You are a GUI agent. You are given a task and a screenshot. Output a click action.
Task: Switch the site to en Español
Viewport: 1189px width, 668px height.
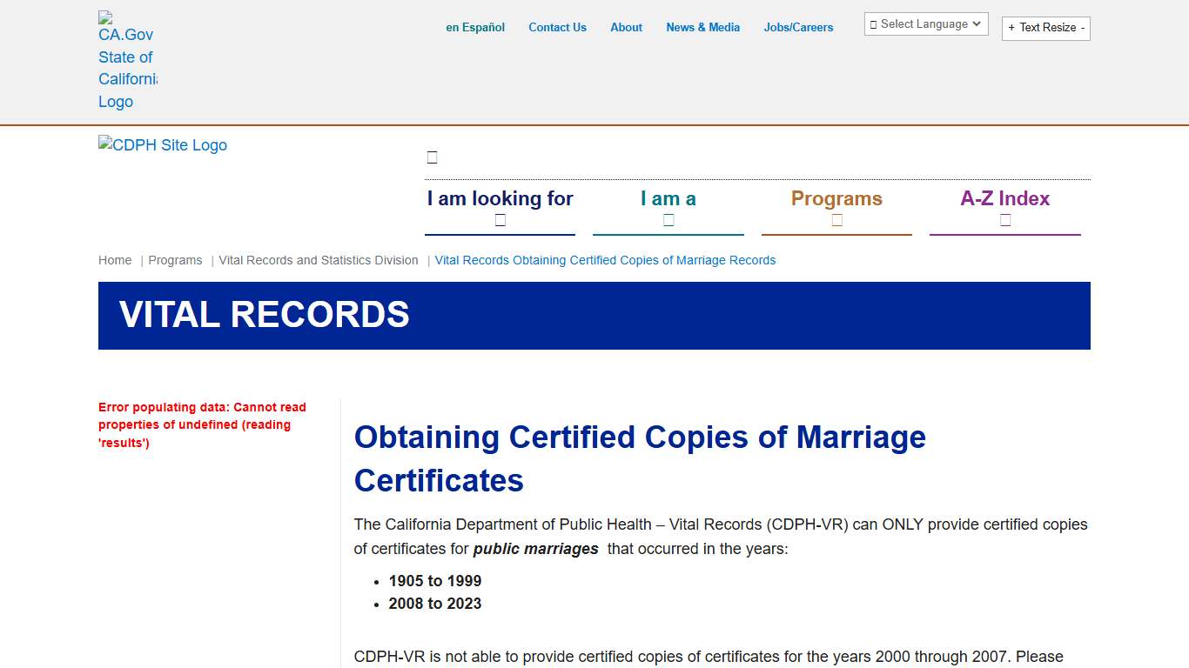click(475, 27)
